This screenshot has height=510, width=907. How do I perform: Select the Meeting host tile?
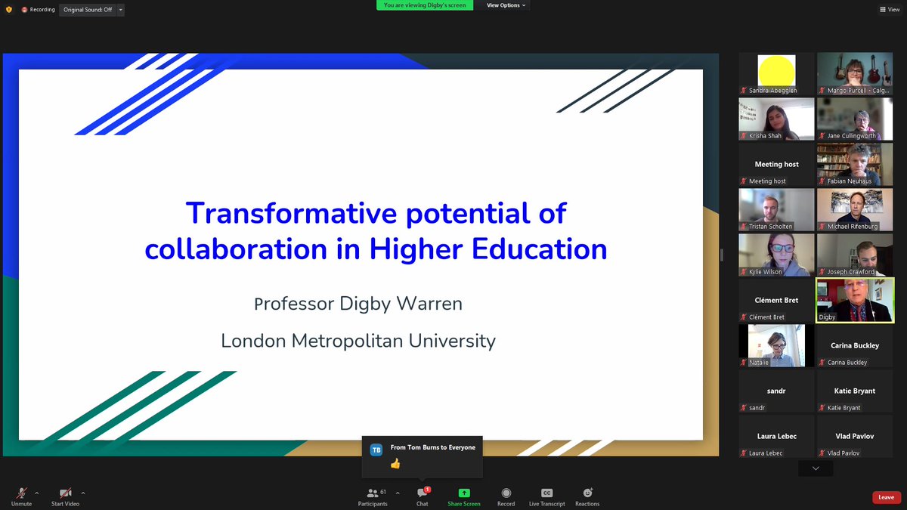(x=776, y=165)
